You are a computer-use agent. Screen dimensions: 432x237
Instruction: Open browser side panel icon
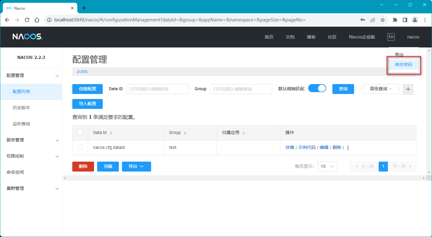(405, 20)
